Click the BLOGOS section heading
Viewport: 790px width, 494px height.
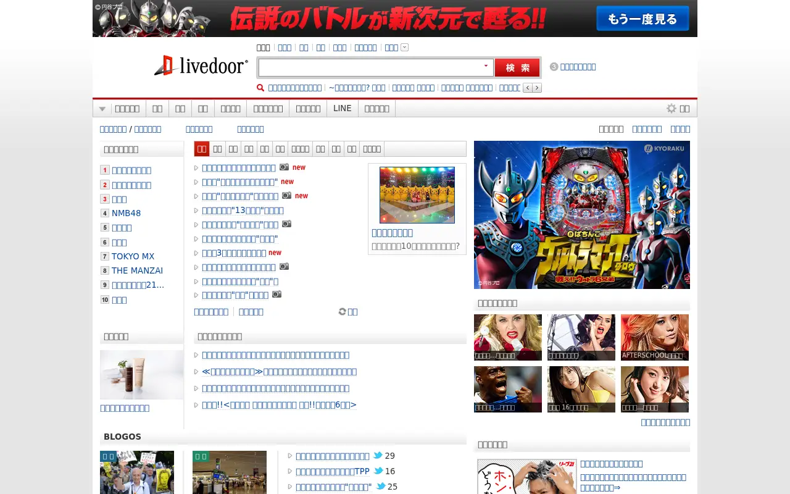tap(122, 437)
